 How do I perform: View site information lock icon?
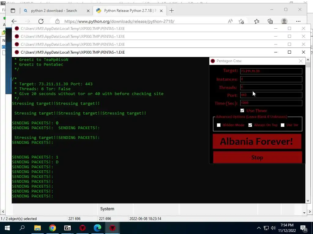point(57,21)
